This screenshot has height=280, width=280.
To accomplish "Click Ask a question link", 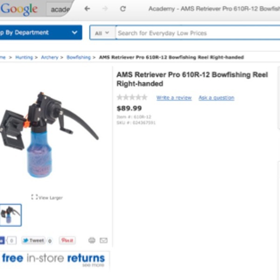I will [217, 98].
